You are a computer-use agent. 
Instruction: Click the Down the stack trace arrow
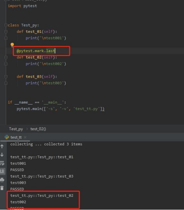tap(2, 155)
